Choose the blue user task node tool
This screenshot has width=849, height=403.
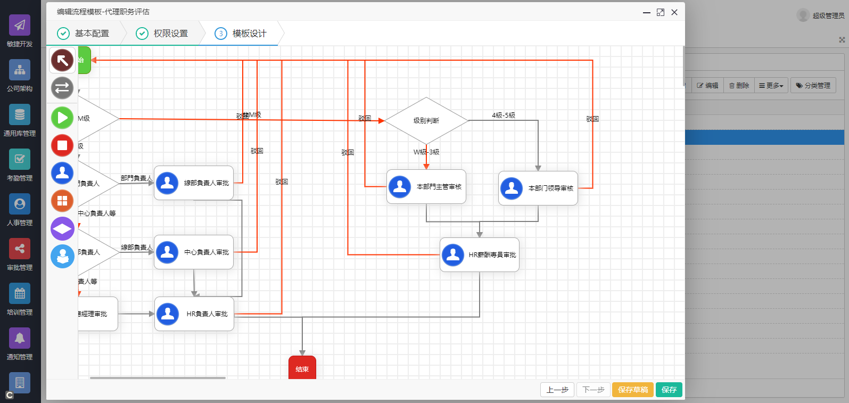tap(62, 173)
